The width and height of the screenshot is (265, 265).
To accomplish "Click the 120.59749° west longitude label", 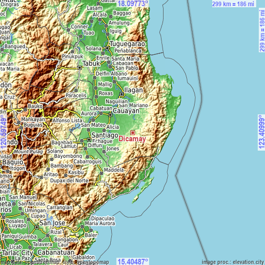I will pyautogui.click(x=4, y=132).
